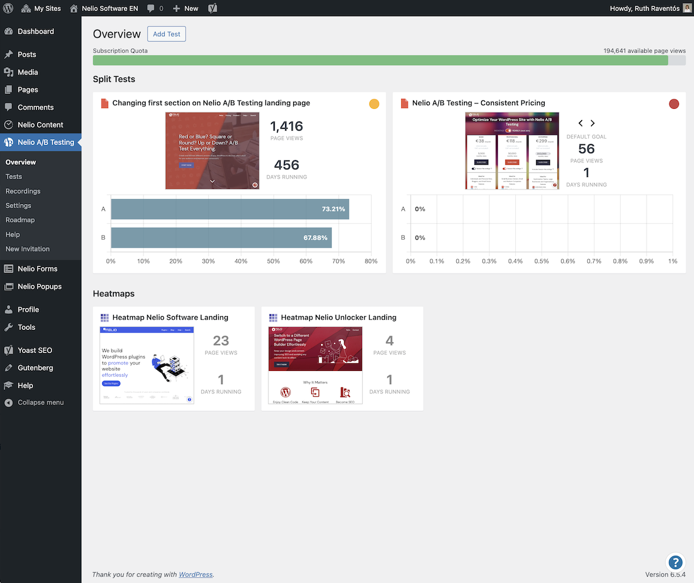
Task: Click the Profile person icon
Action: coord(9,310)
